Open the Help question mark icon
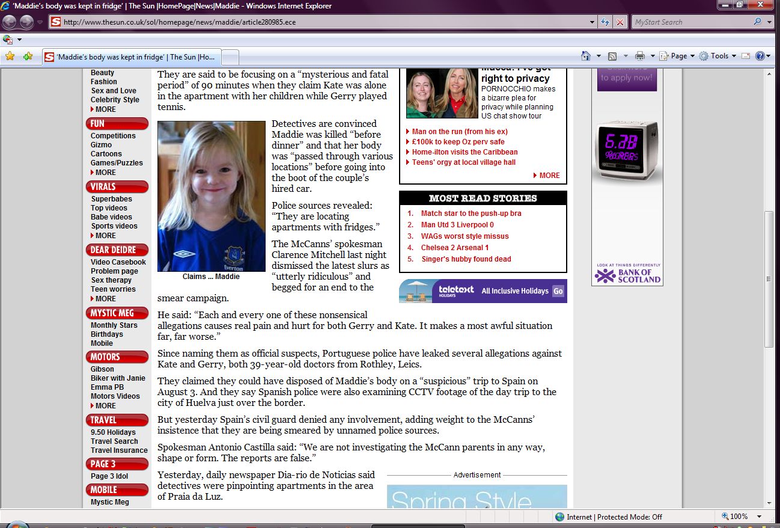 pyautogui.click(x=760, y=56)
